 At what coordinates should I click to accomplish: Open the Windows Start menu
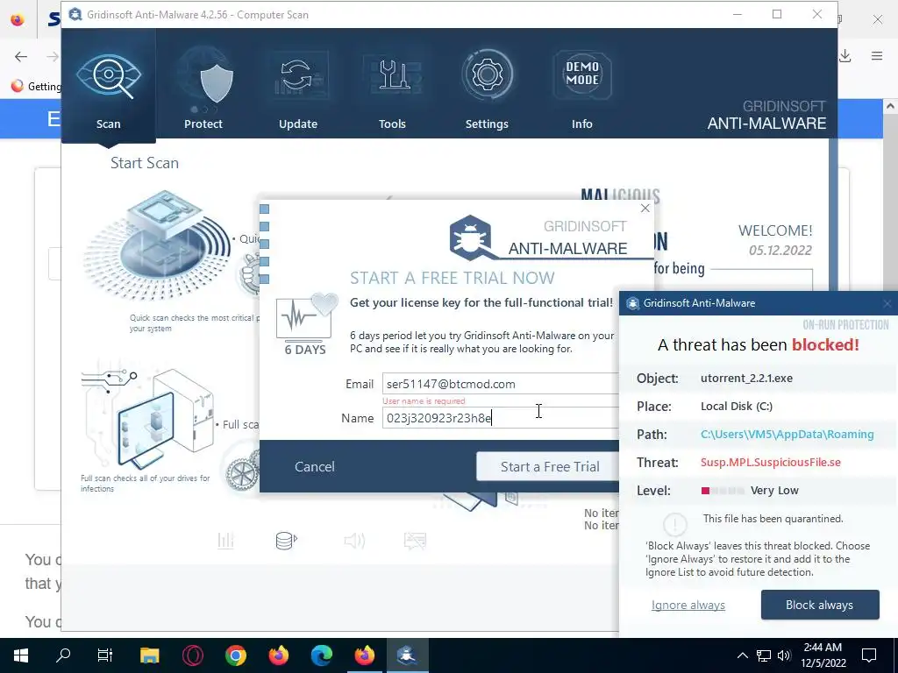click(x=21, y=655)
